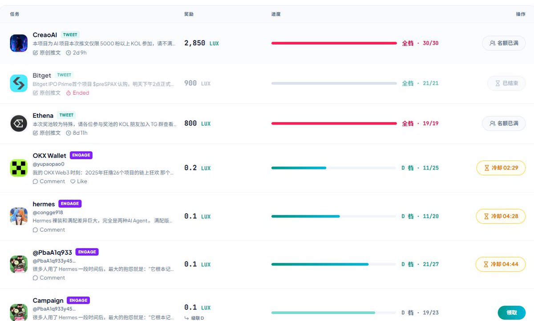
Task: Click the hourglass icon in 冷却 04:28 button
Action: [486, 216]
